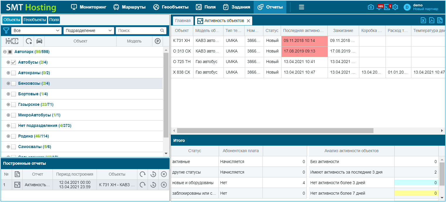
Task: Open the Поля top menu item
Action: [206, 7]
